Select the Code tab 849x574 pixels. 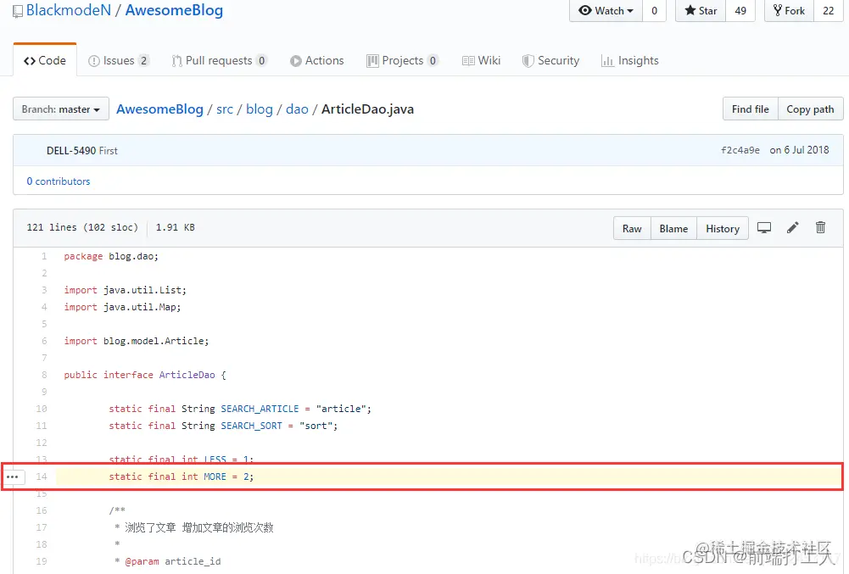coord(45,60)
